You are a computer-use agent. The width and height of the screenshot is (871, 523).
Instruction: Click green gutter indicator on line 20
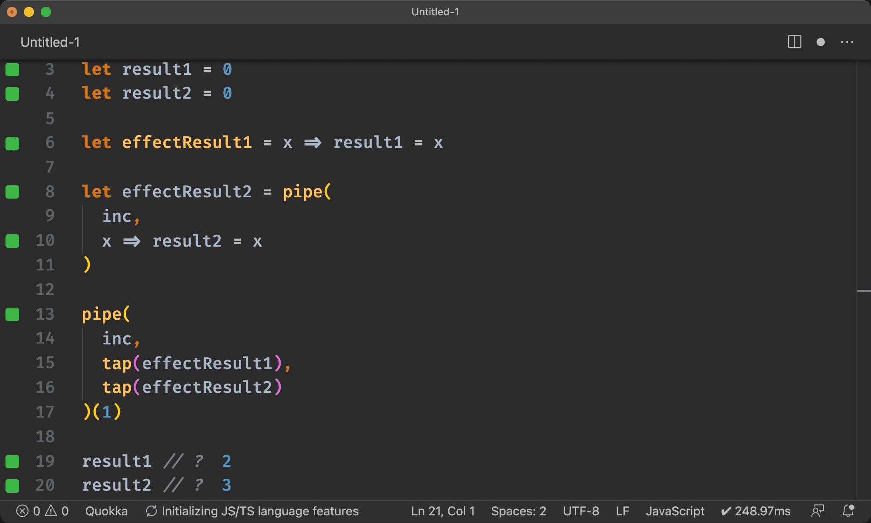(x=12, y=485)
